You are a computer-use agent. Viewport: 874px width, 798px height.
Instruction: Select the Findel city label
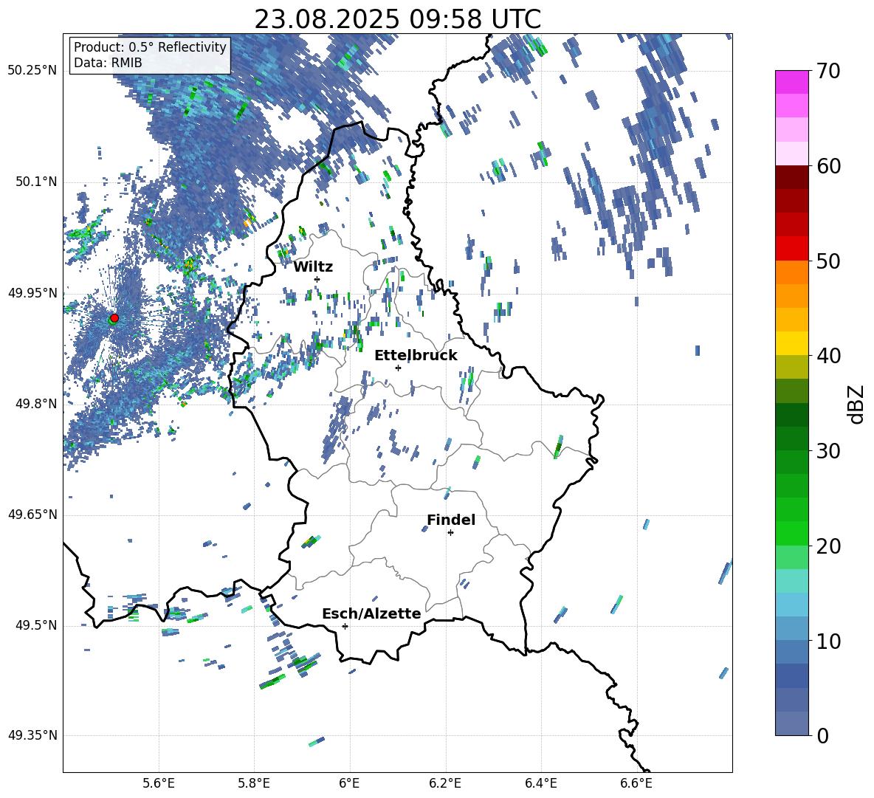[451, 520]
